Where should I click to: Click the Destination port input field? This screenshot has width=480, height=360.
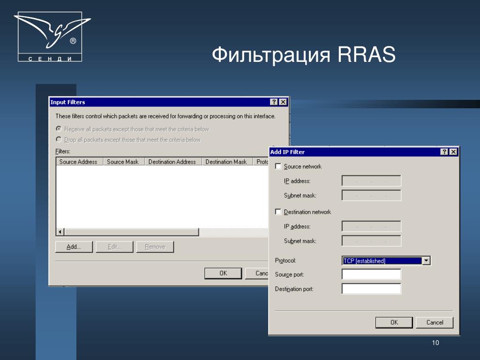pos(371,289)
